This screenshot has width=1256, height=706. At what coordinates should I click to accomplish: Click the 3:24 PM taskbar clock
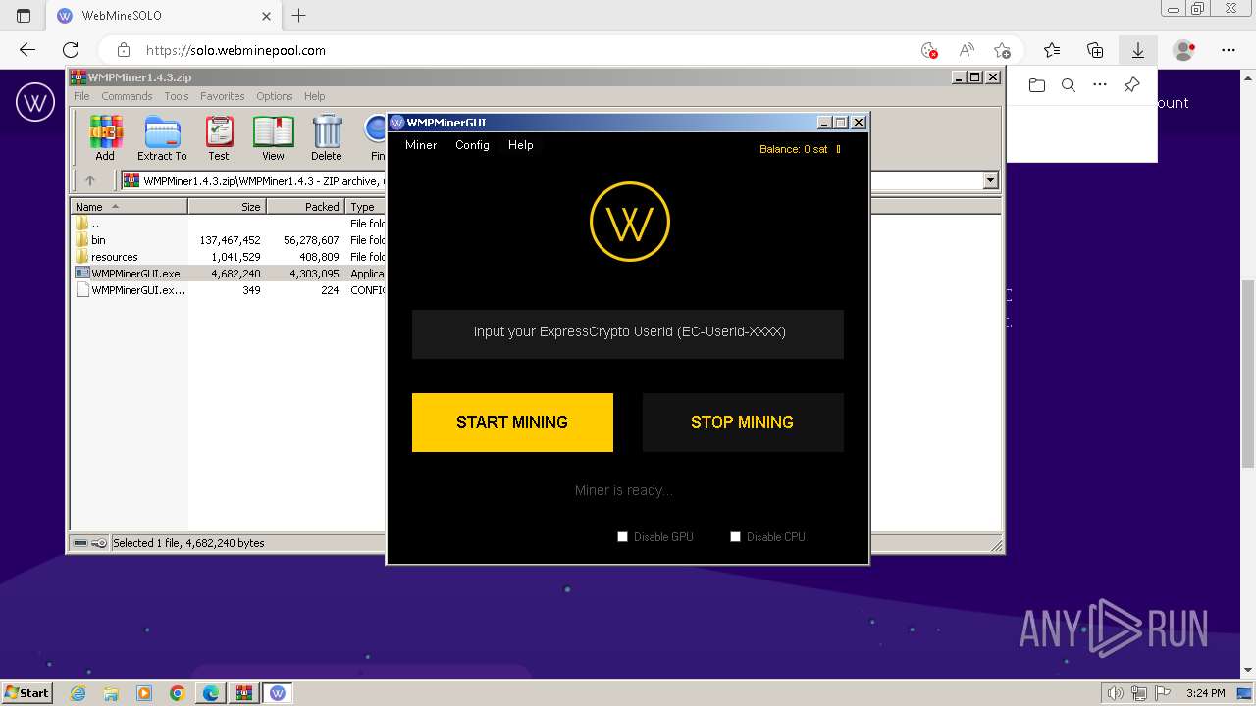1205,693
